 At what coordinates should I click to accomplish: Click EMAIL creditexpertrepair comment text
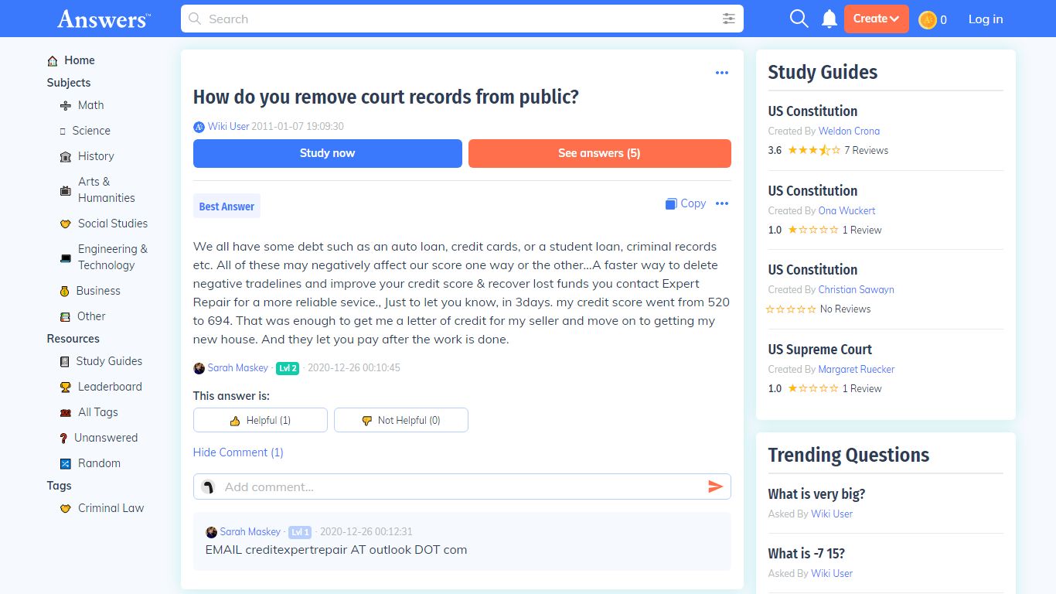(336, 550)
